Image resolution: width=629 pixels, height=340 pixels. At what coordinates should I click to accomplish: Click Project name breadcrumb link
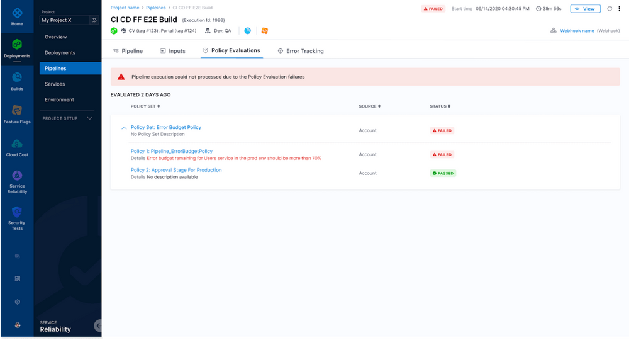[125, 8]
